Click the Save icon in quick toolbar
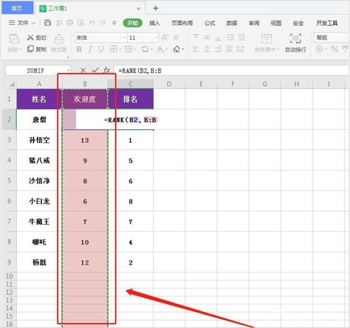This screenshot has width=350, height=328. point(48,23)
